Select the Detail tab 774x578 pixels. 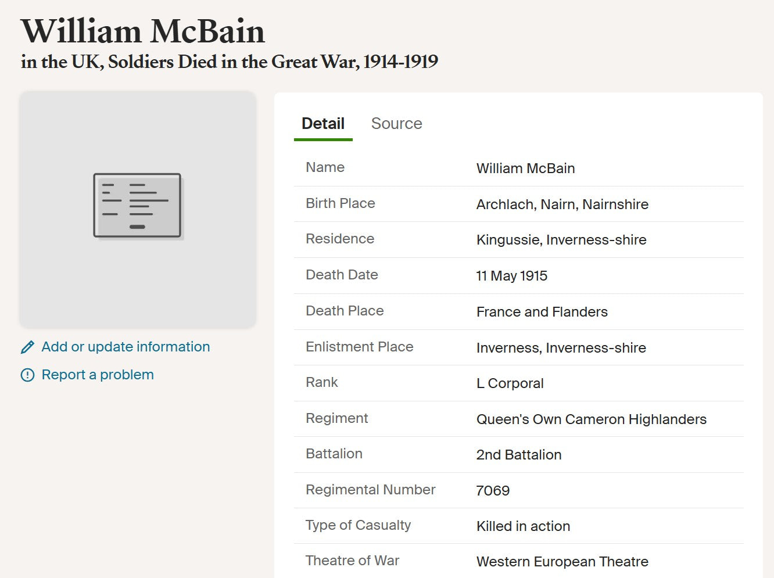click(322, 123)
